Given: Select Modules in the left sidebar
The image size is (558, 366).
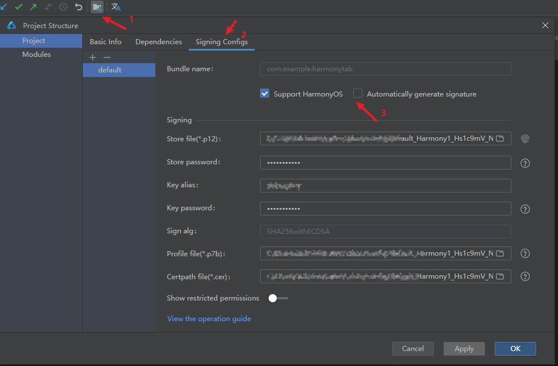Looking at the screenshot, I should 36,55.
